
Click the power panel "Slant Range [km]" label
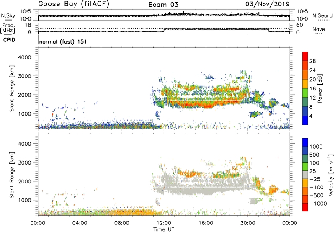tap(12, 88)
